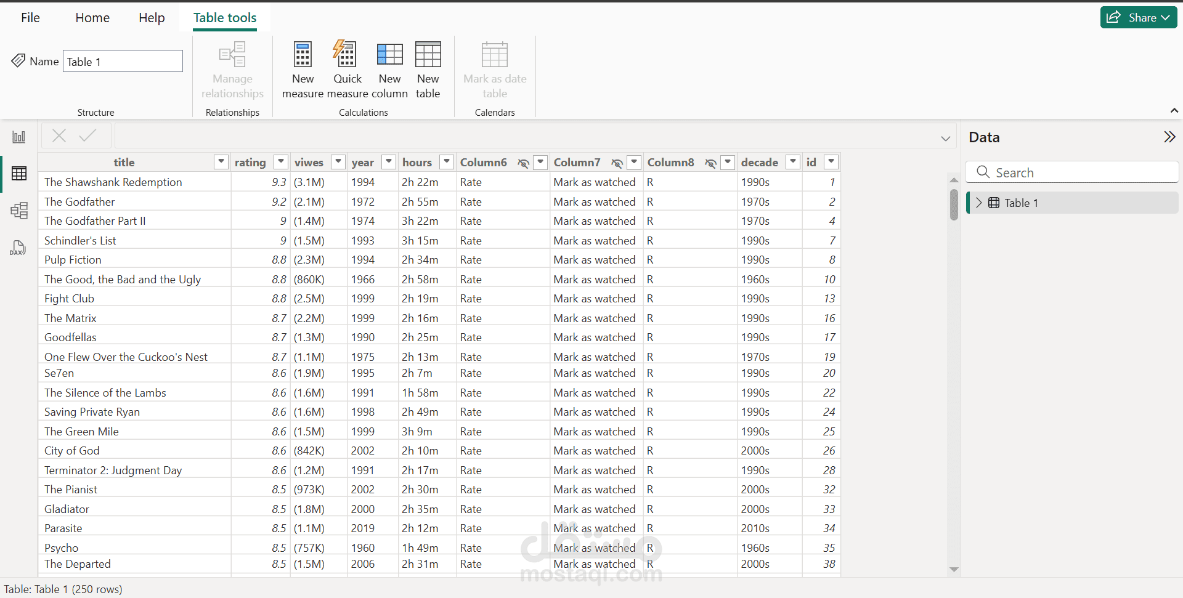The image size is (1183, 598).
Task: Open decade column filter dropdown
Action: point(794,162)
